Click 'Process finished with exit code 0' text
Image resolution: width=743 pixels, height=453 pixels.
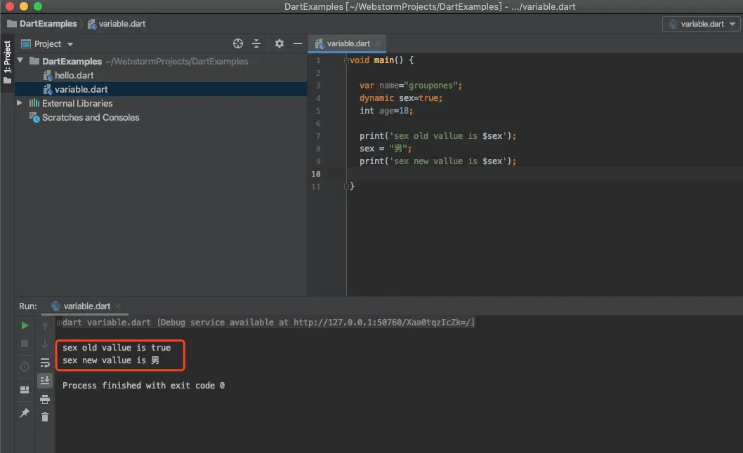(x=143, y=385)
